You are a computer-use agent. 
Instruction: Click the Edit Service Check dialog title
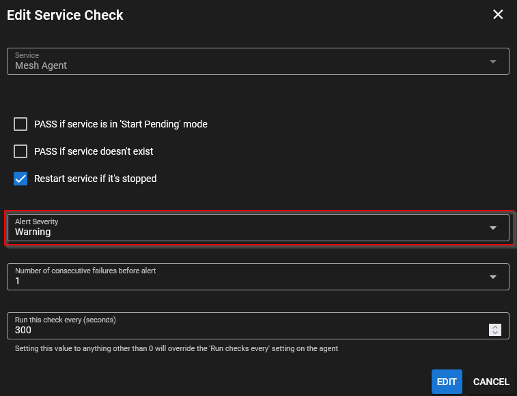click(65, 15)
